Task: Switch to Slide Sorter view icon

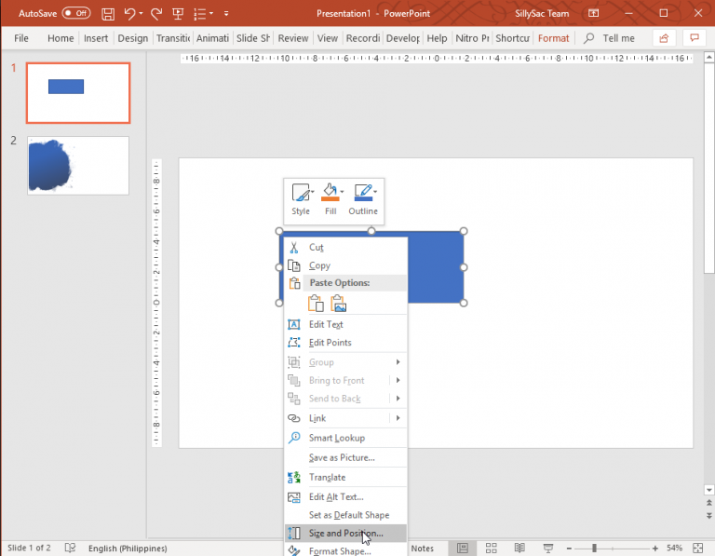Action: pos(491,548)
